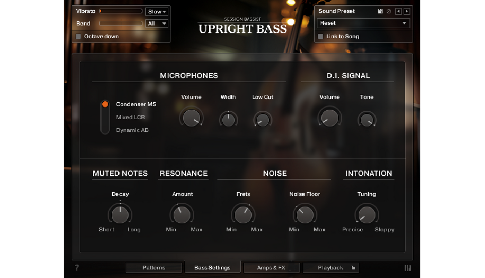Click the Muted Notes Decay knob
This screenshot has width=485, height=278.
(120, 215)
